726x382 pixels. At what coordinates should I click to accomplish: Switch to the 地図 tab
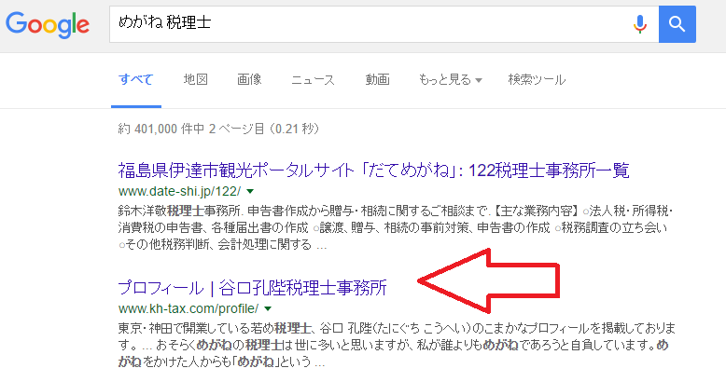[x=195, y=79]
